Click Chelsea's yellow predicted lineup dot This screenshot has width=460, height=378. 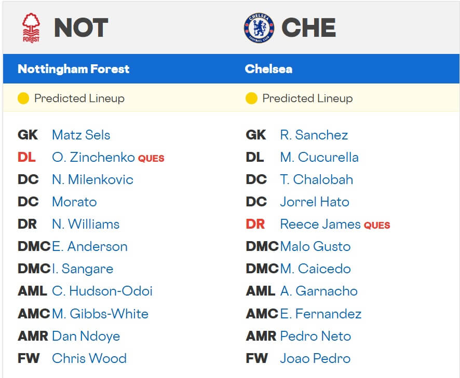point(251,99)
